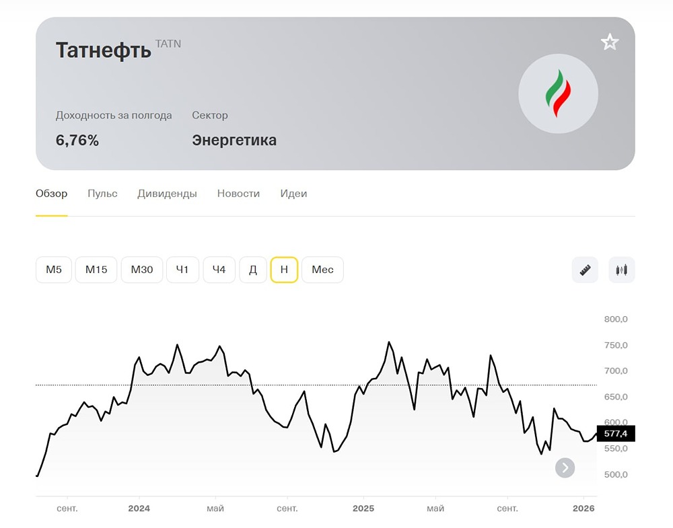673x528 pixels.
Task: Click the 6,76% half-year return value
Action: tap(77, 141)
